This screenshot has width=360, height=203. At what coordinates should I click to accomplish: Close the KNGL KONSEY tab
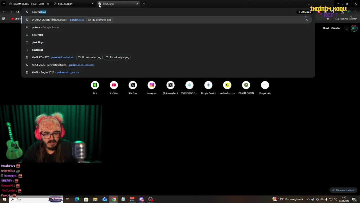[93, 4]
